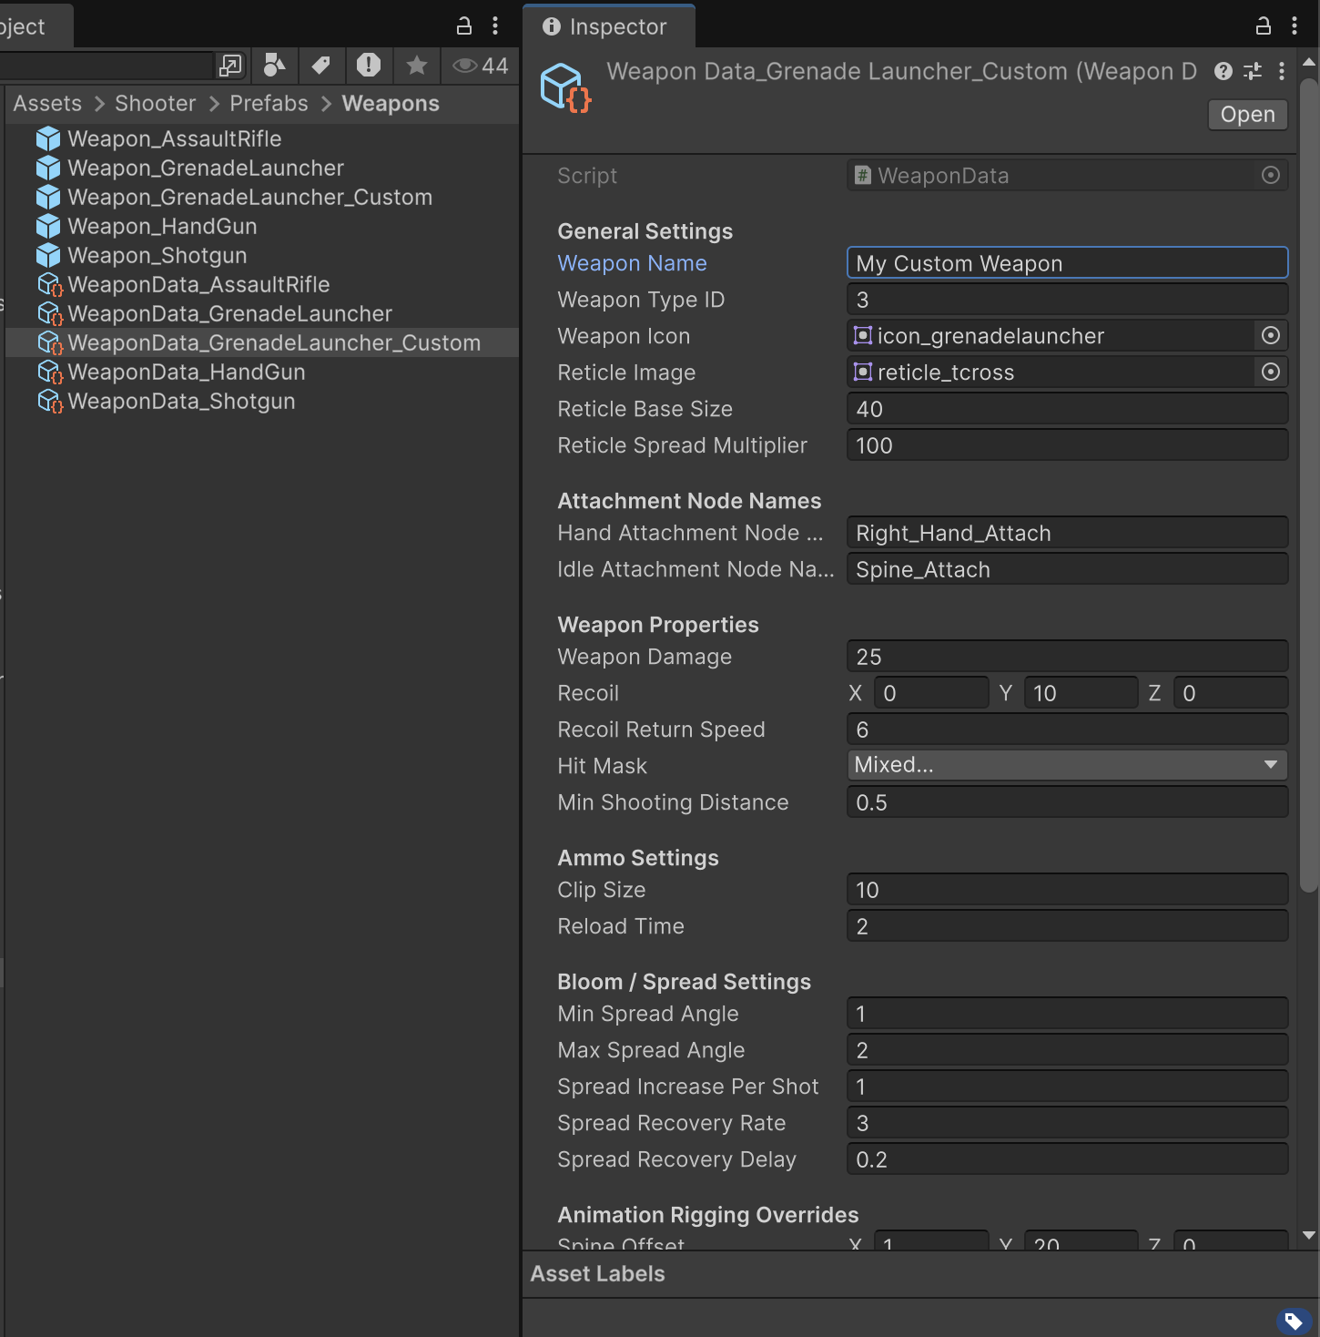Image resolution: width=1320 pixels, height=1337 pixels.
Task: Toggle the Inspector panel lock
Action: 1263,26
